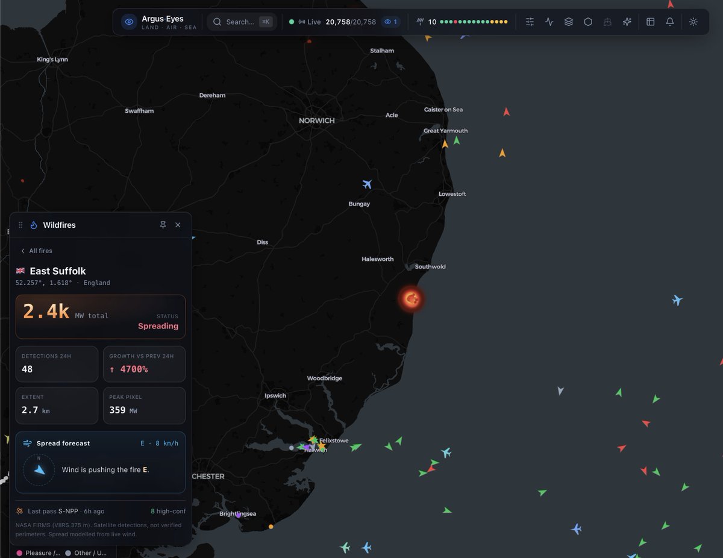723x558 pixels.
Task: Go back to All fires list
Action: (36, 251)
